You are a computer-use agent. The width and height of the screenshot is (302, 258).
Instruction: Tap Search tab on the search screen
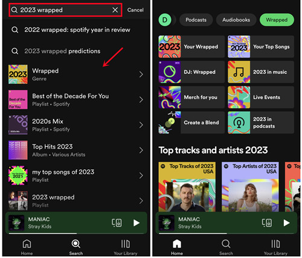(76, 247)
